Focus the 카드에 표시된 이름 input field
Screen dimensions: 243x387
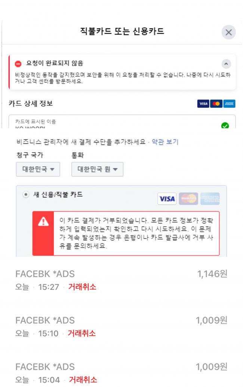coord(122,122)
